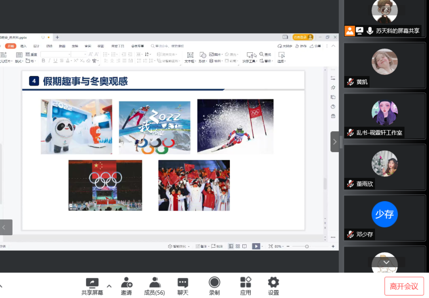Open the 开始 (Home) ribbon tab
The height and width of the screenshot is (298, 429).
point(11,46)
